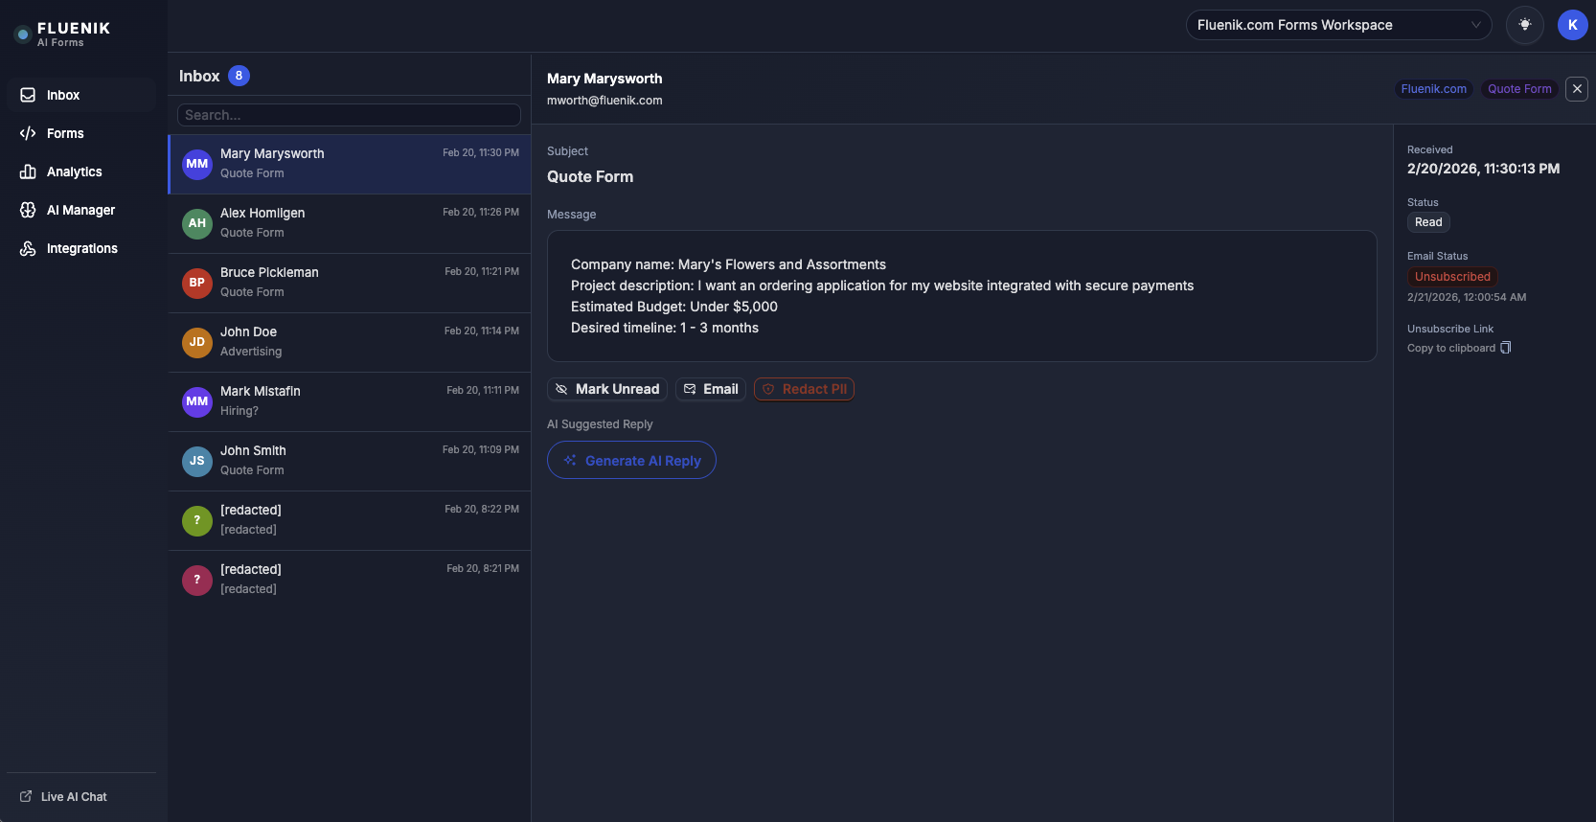Copy unsubscribe link to clipboard

click(x=1458, y=348)
